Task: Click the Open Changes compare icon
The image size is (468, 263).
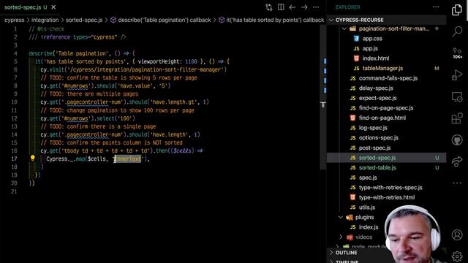Action: (x=268, y=7)
